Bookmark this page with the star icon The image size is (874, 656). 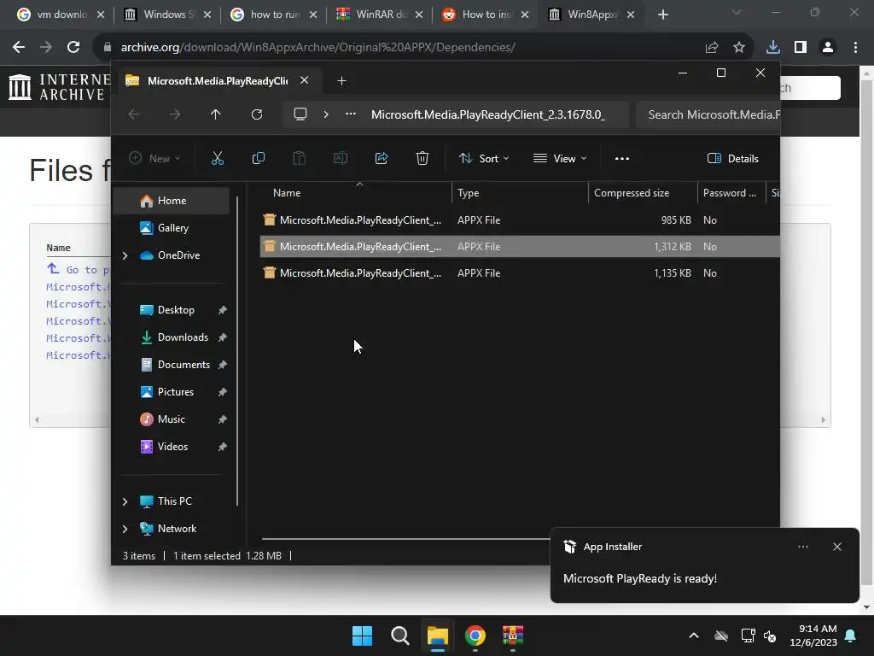tap(739, 48)
